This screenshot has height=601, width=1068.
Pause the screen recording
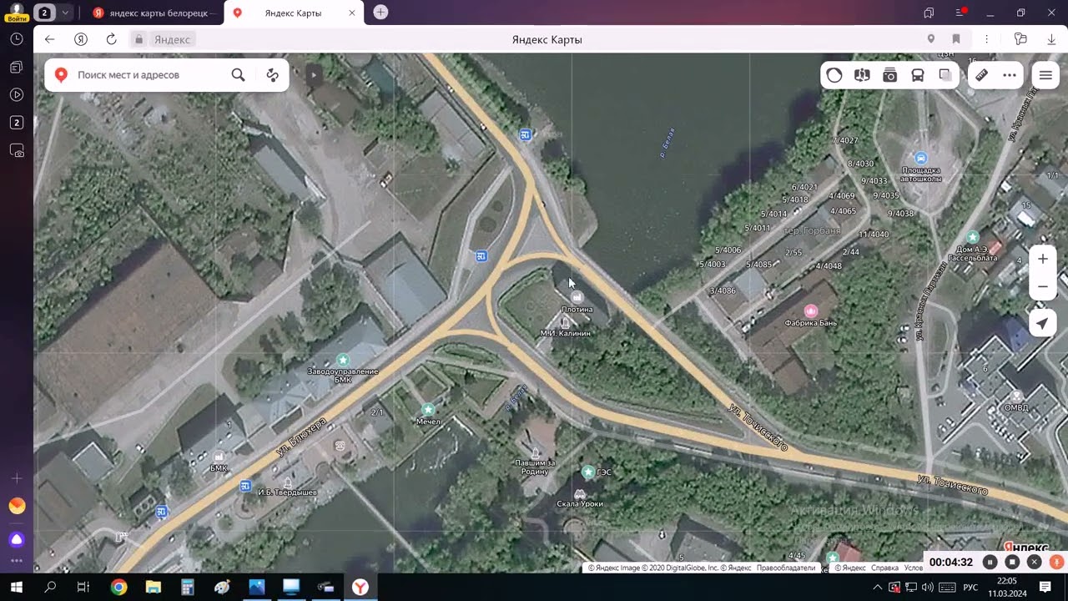click(990, 562)
